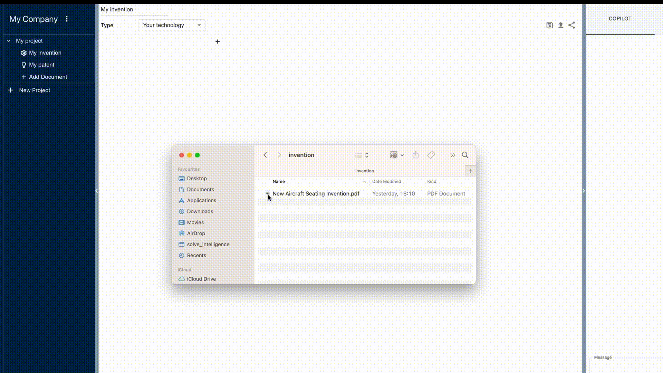Click the upload arrow icon
Image resolution: width=663 pixels, height=373 pixels.
tap(561, 25)
